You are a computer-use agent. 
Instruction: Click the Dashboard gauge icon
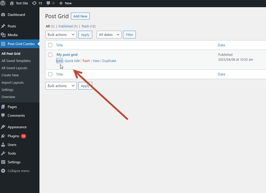click(x=3, y=15)
